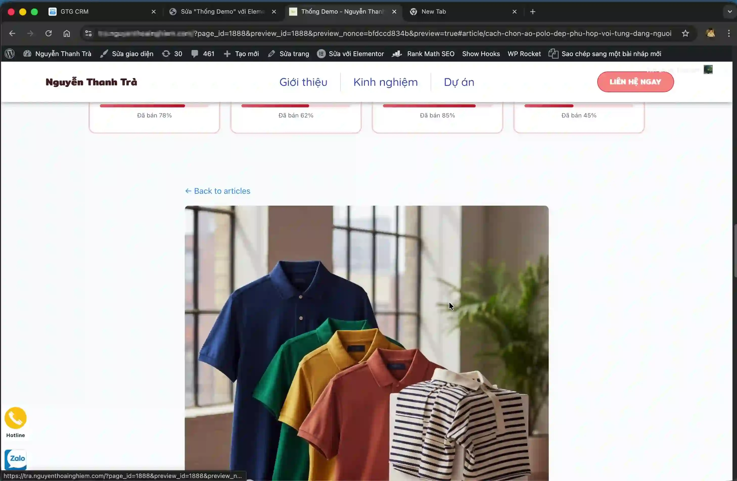
Task: Open new browser tab with plus button
Action: (x=533, y=12)
